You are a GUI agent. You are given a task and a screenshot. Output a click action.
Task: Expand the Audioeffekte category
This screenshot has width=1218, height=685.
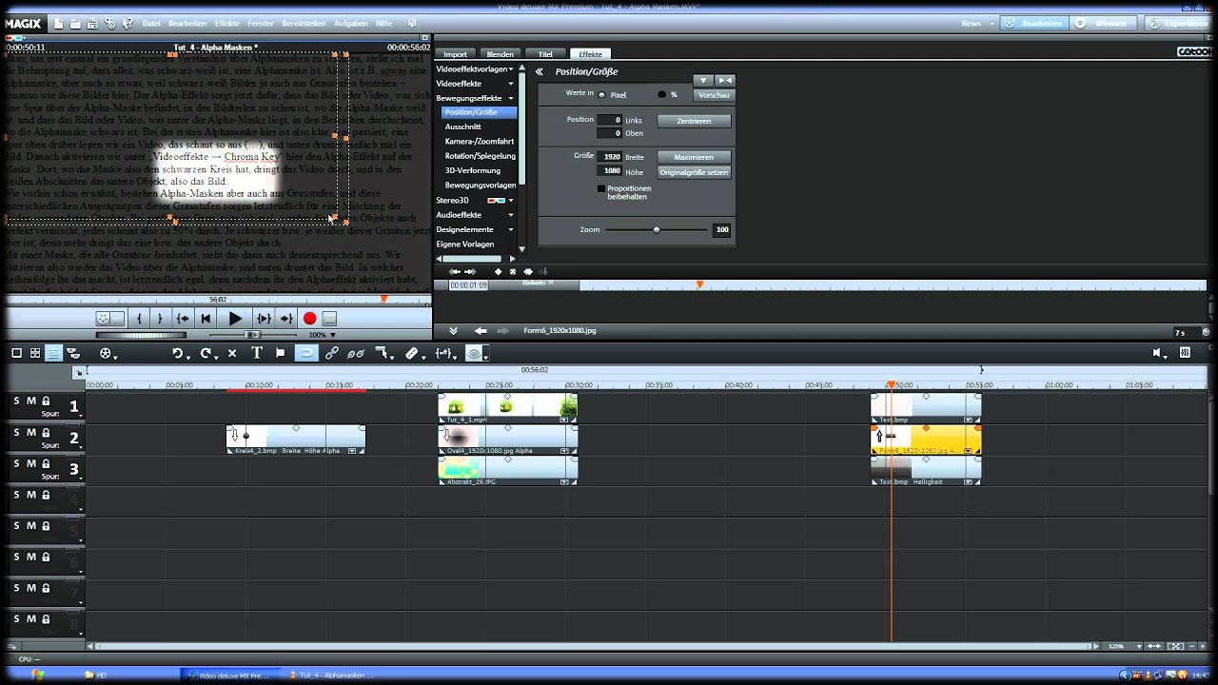[x=510, y=215]
